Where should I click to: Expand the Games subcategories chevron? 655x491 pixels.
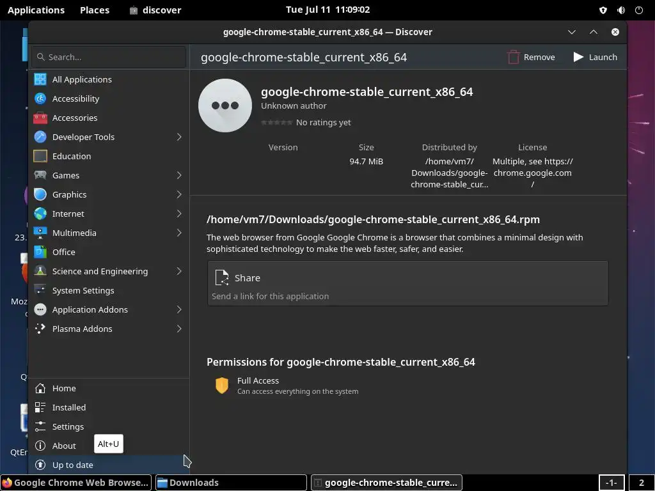click(x=179, y=175)
